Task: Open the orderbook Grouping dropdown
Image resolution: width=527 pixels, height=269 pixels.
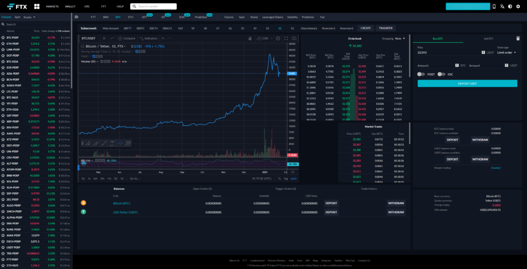Action: (400, 38)
